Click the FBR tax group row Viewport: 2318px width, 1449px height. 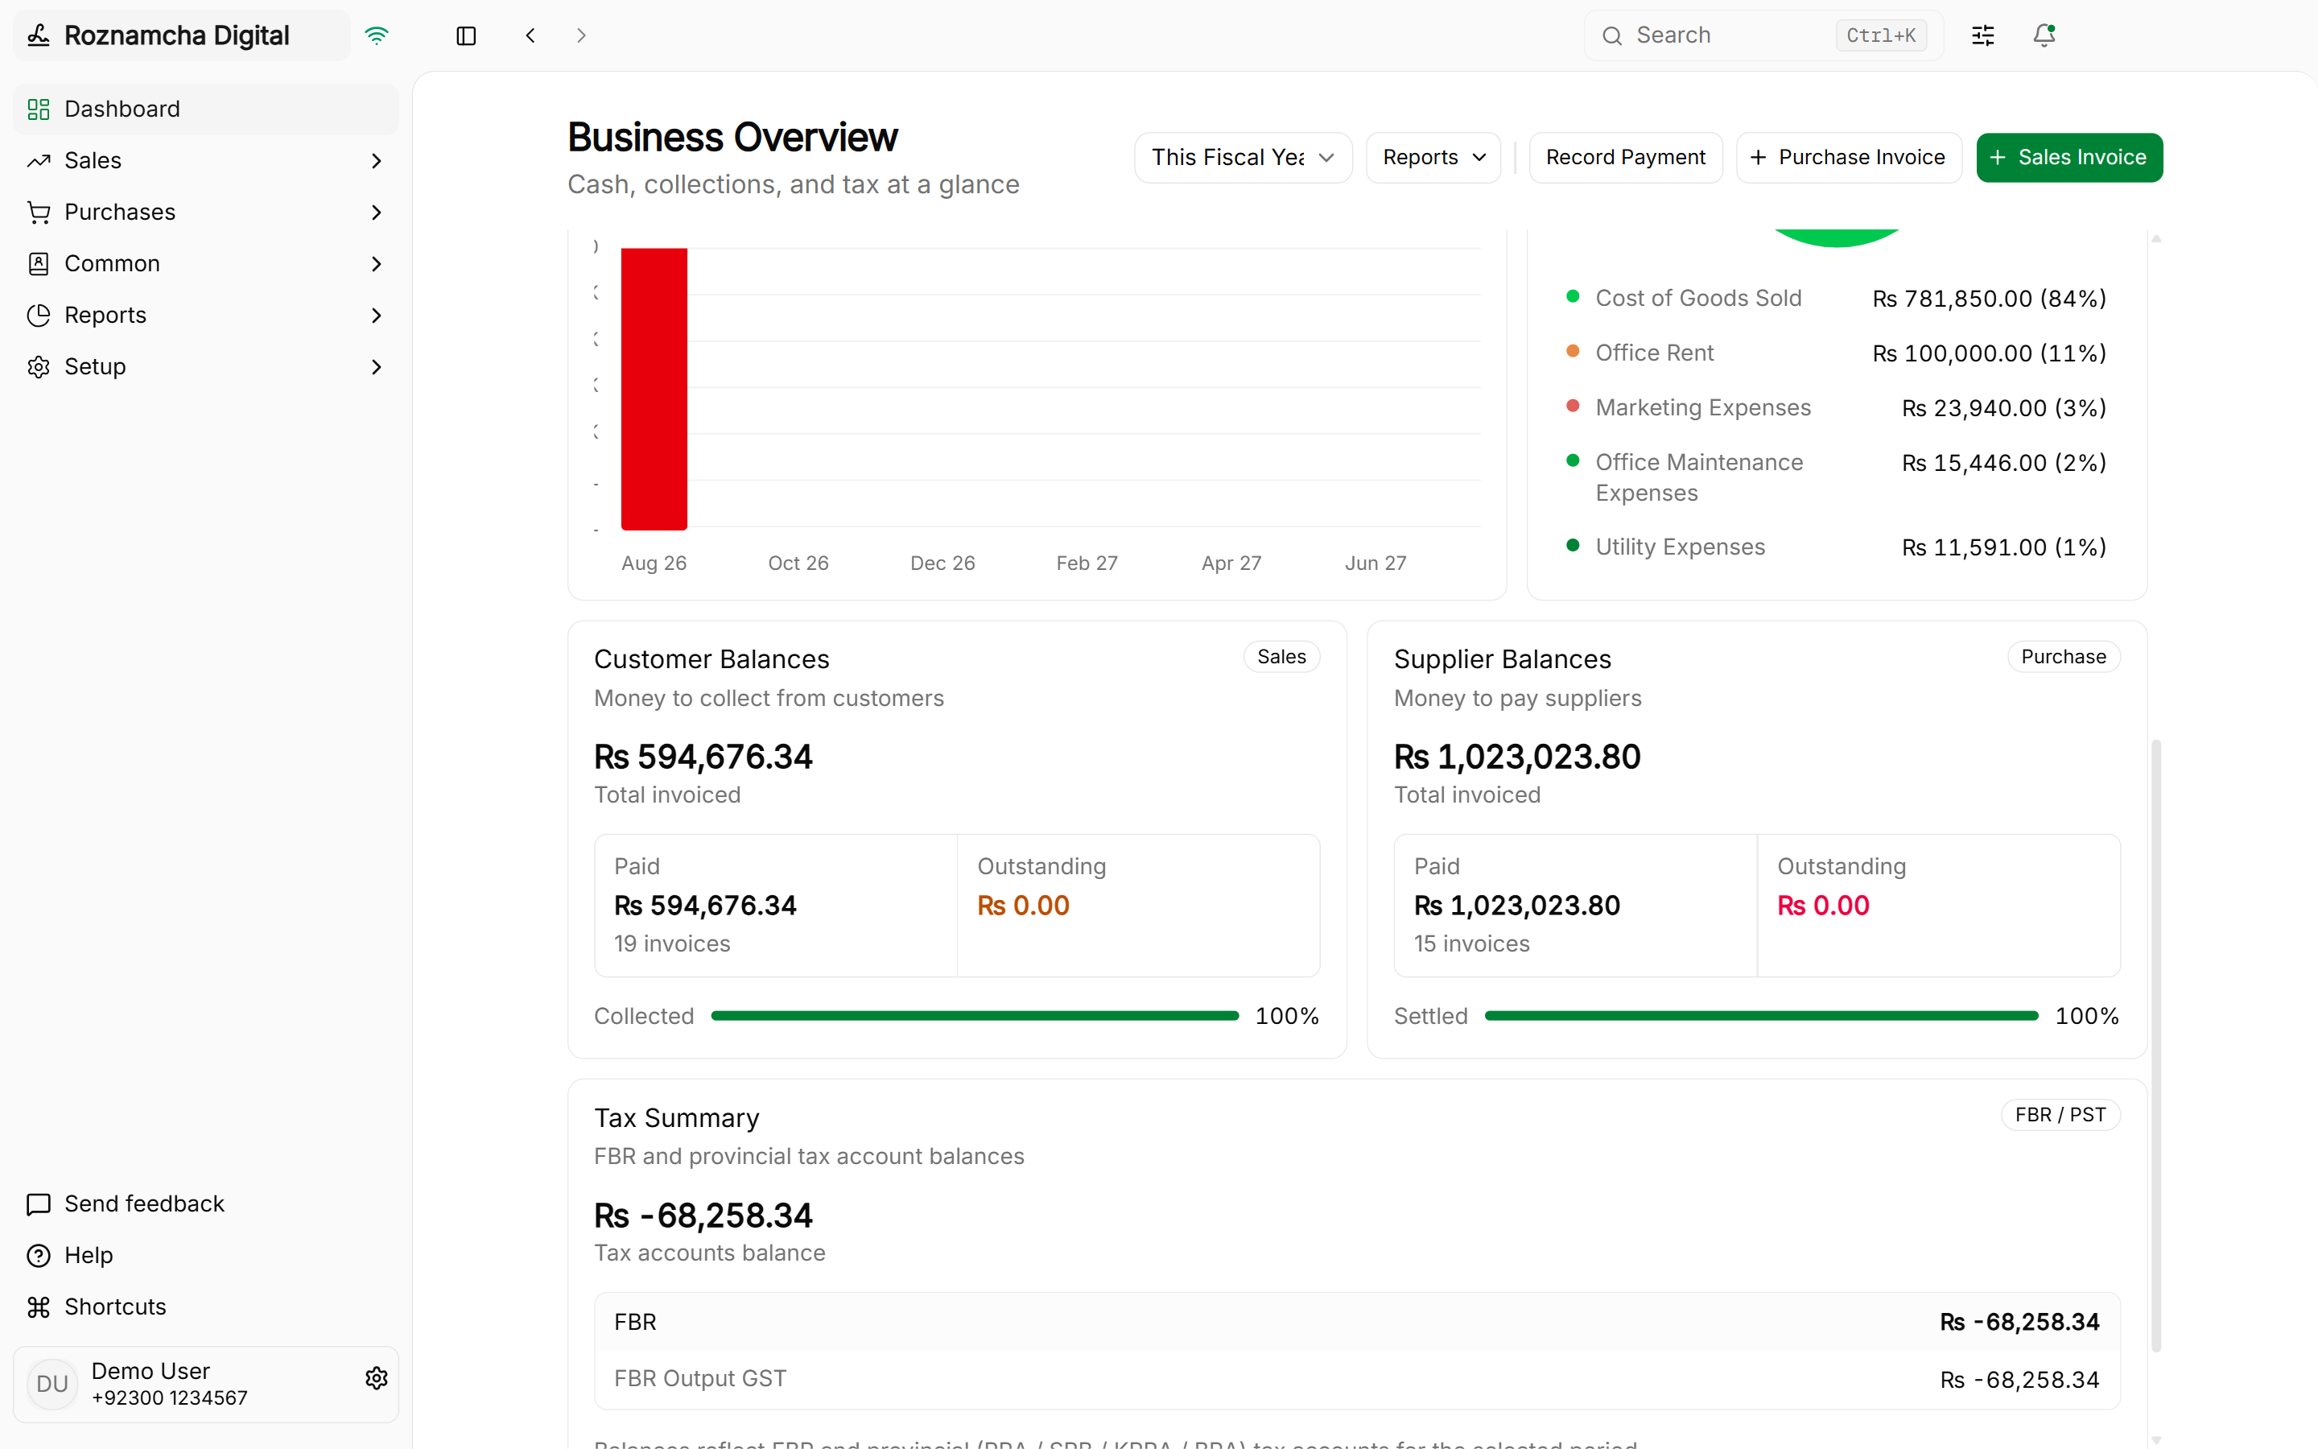(x=1357, y=1323)
